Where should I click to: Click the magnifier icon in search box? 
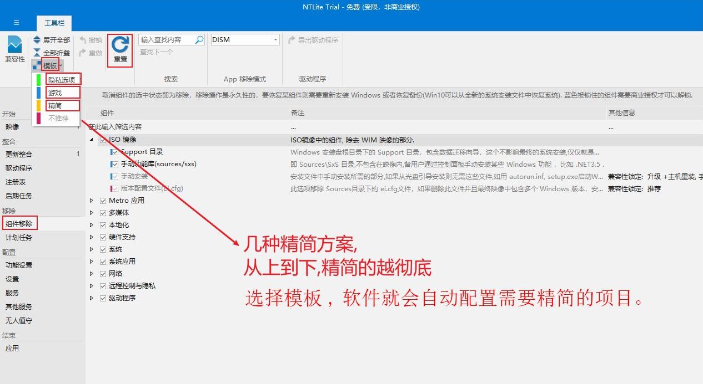pyautogui.click(x=199, y=40)
